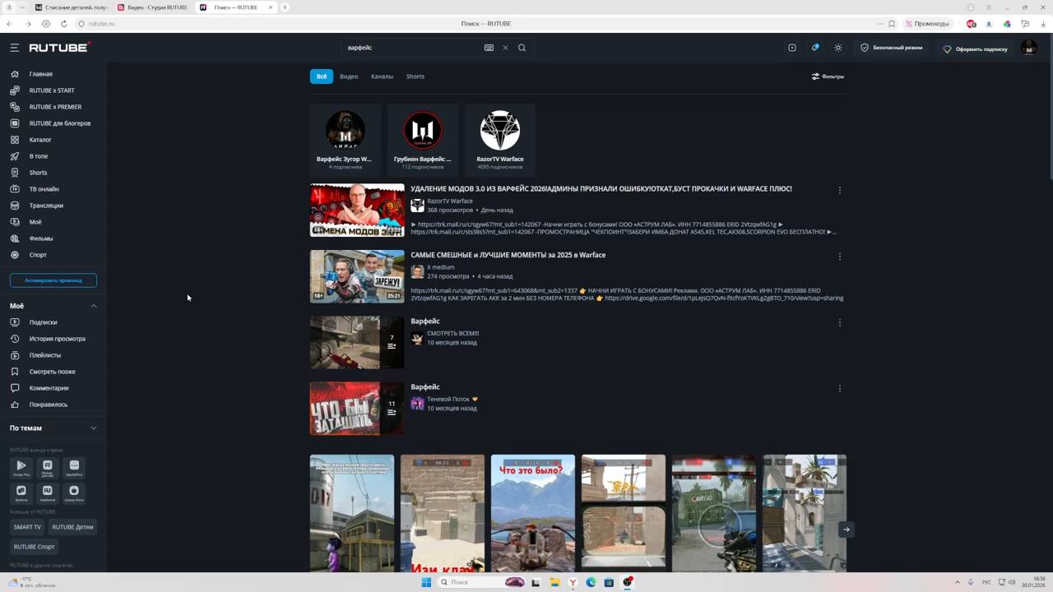The image size is (1053, 592).
Task: Switch to the Shorts results tab
Action: (415, 76)
